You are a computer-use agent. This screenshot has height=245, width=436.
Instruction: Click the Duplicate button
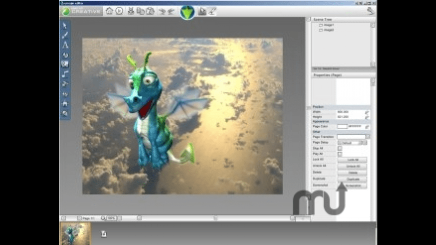pos(352,179)
